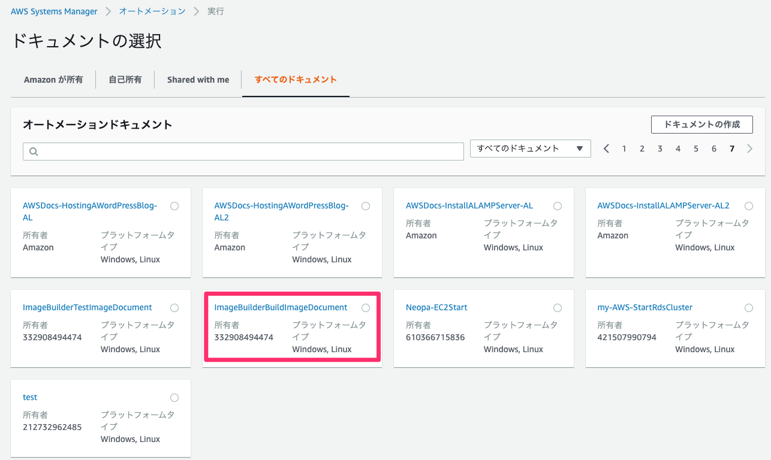This screenshot has height=460, width=771.
Task: Open the Neopa-EC2Start document link
Action: pos(436,307)
